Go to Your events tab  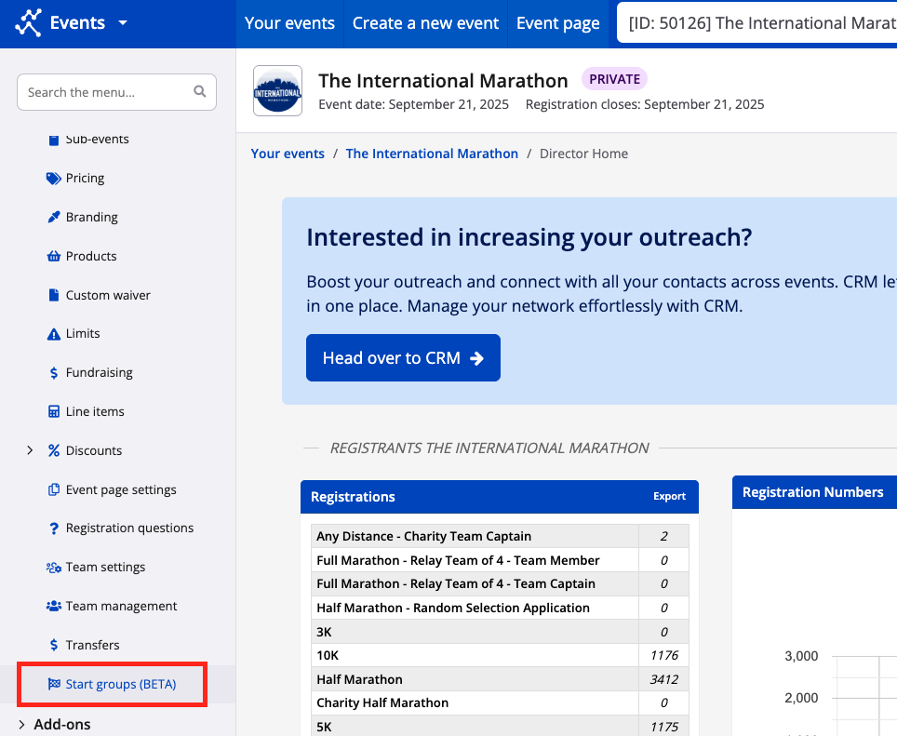pos(289,23)
